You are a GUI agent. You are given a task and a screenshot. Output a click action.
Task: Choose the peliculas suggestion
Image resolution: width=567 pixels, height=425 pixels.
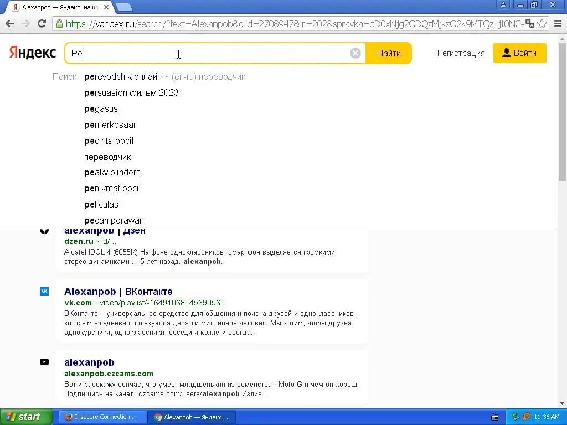point(101,204)
